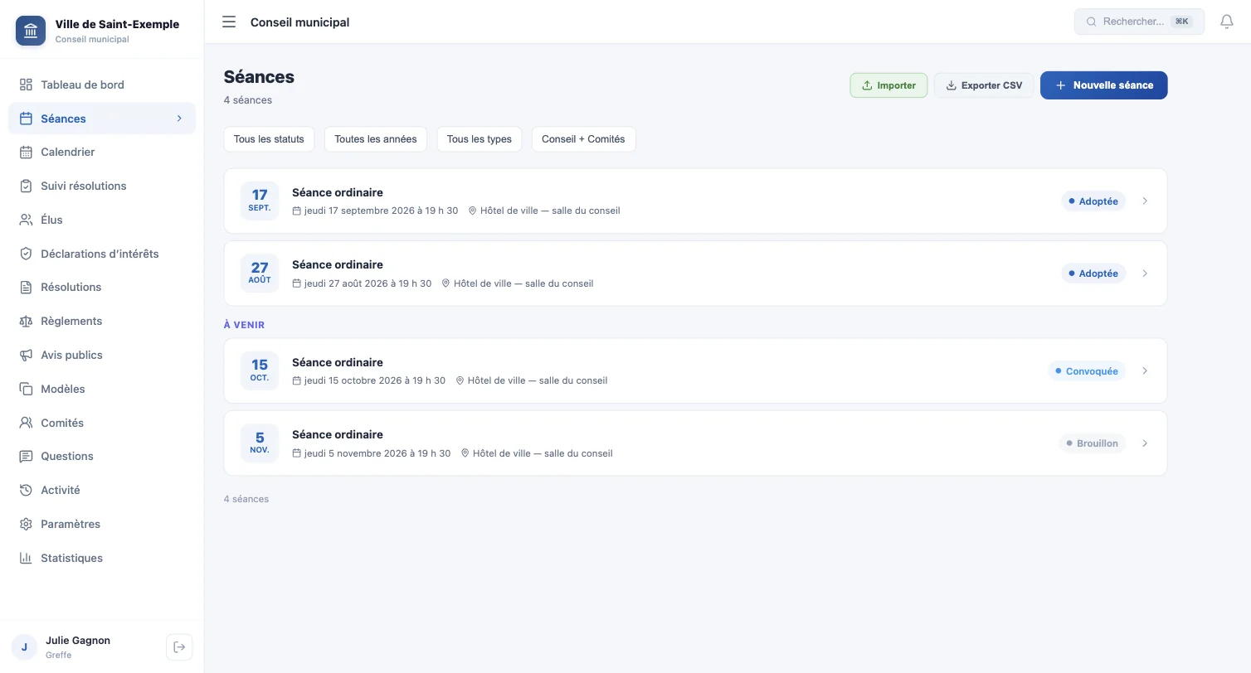Open the Conseil + Comités filter

(x=583, y=139)
